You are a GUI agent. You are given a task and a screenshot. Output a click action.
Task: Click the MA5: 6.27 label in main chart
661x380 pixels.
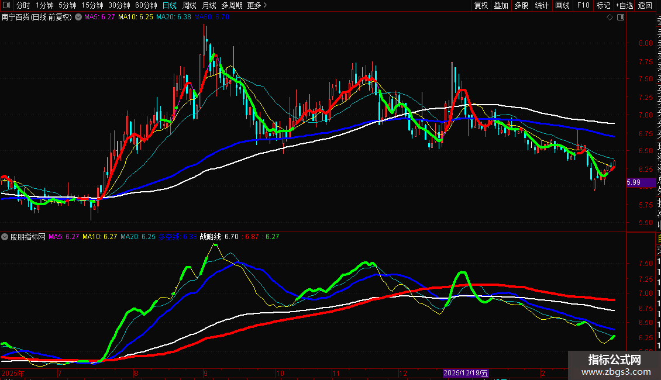[99, 17]
